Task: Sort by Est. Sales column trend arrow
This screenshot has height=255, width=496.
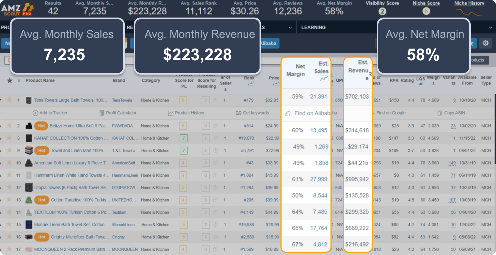Action: [x=324, y=78]
